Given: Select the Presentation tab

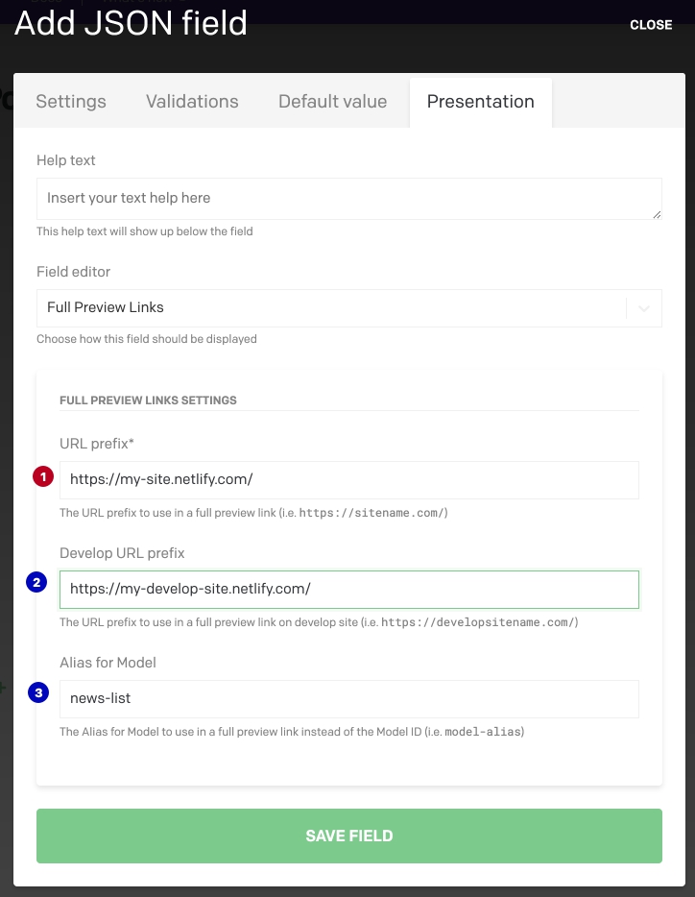Looking at the screenshot, I should pos(480,102).
